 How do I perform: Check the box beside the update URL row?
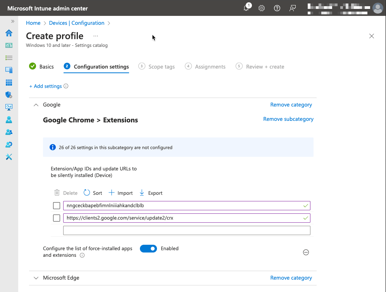[56, 218]
